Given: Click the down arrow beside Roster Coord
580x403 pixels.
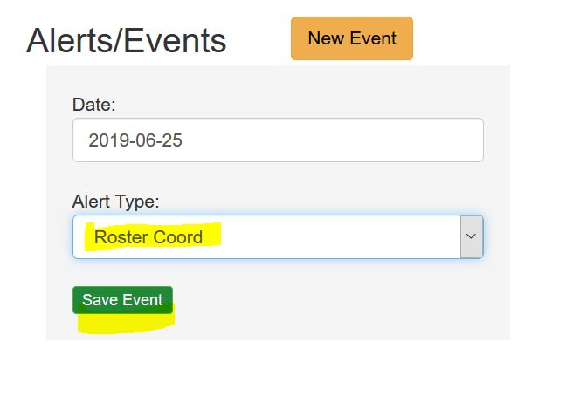Looking at the screenshot, I should 471,237.
